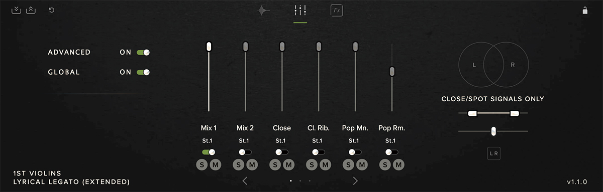
Task: Click the load preset download icon
Action: 17,10
